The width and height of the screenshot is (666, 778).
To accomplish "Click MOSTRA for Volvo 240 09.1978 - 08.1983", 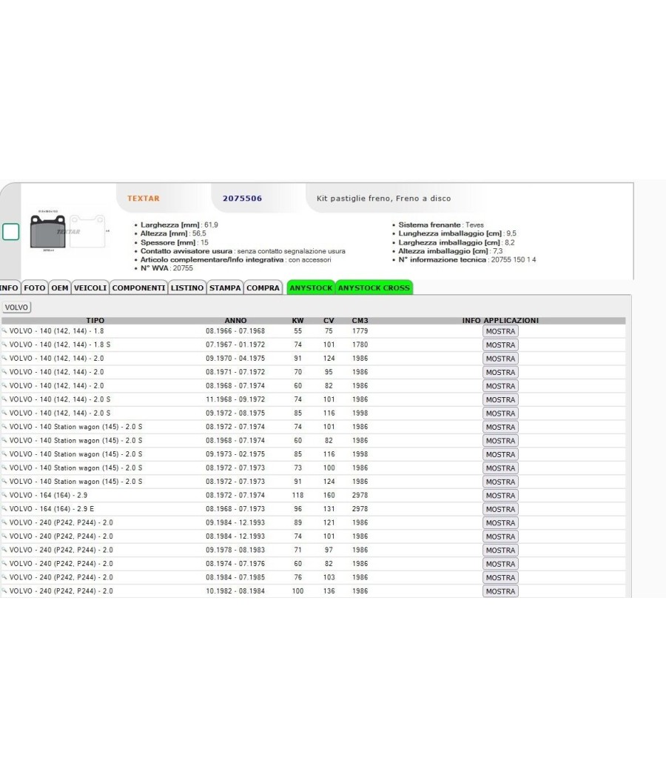I will [x=500, y=551].
